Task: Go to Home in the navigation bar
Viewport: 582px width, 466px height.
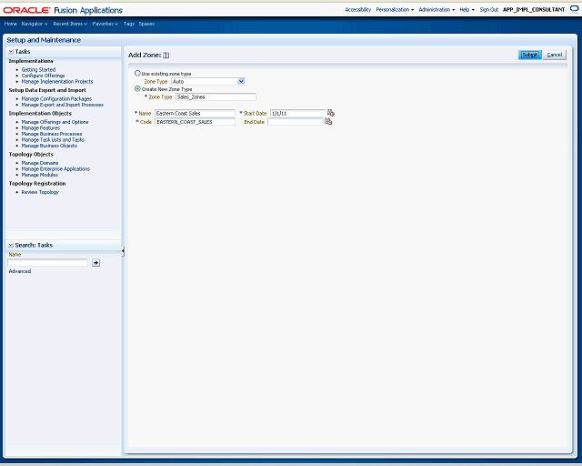Action: (x=10, y=24)
